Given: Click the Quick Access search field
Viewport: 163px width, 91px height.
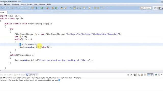Looking at the screenshot, I should click(145, 8).
